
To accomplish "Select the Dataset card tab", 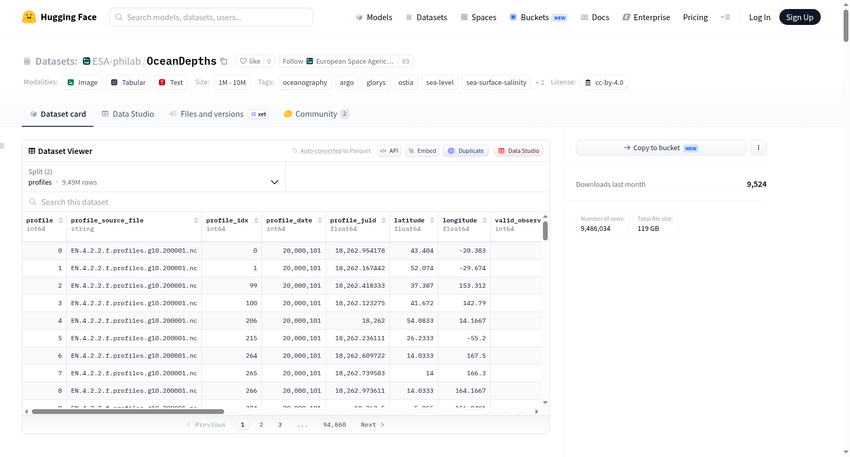I will [58, 114].
